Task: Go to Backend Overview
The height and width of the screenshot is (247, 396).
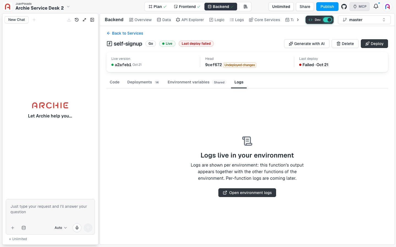Action: [140, 20]
